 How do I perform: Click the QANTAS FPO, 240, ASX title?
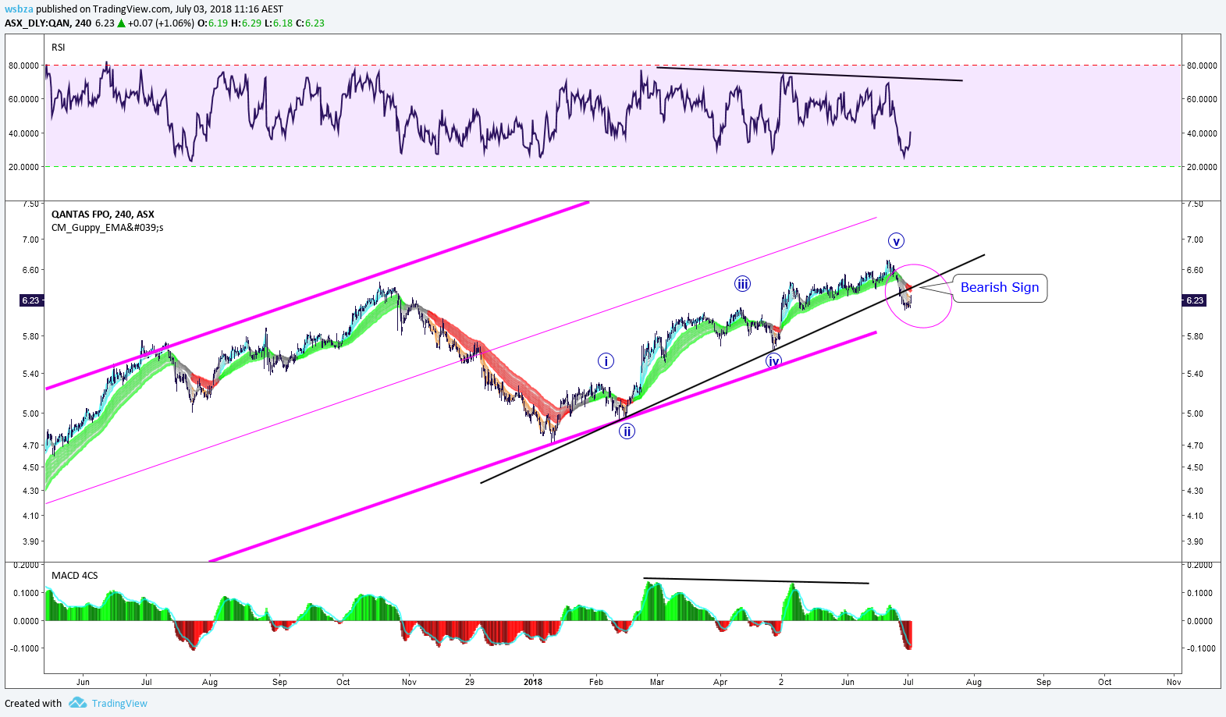click(x=103, y=215)
